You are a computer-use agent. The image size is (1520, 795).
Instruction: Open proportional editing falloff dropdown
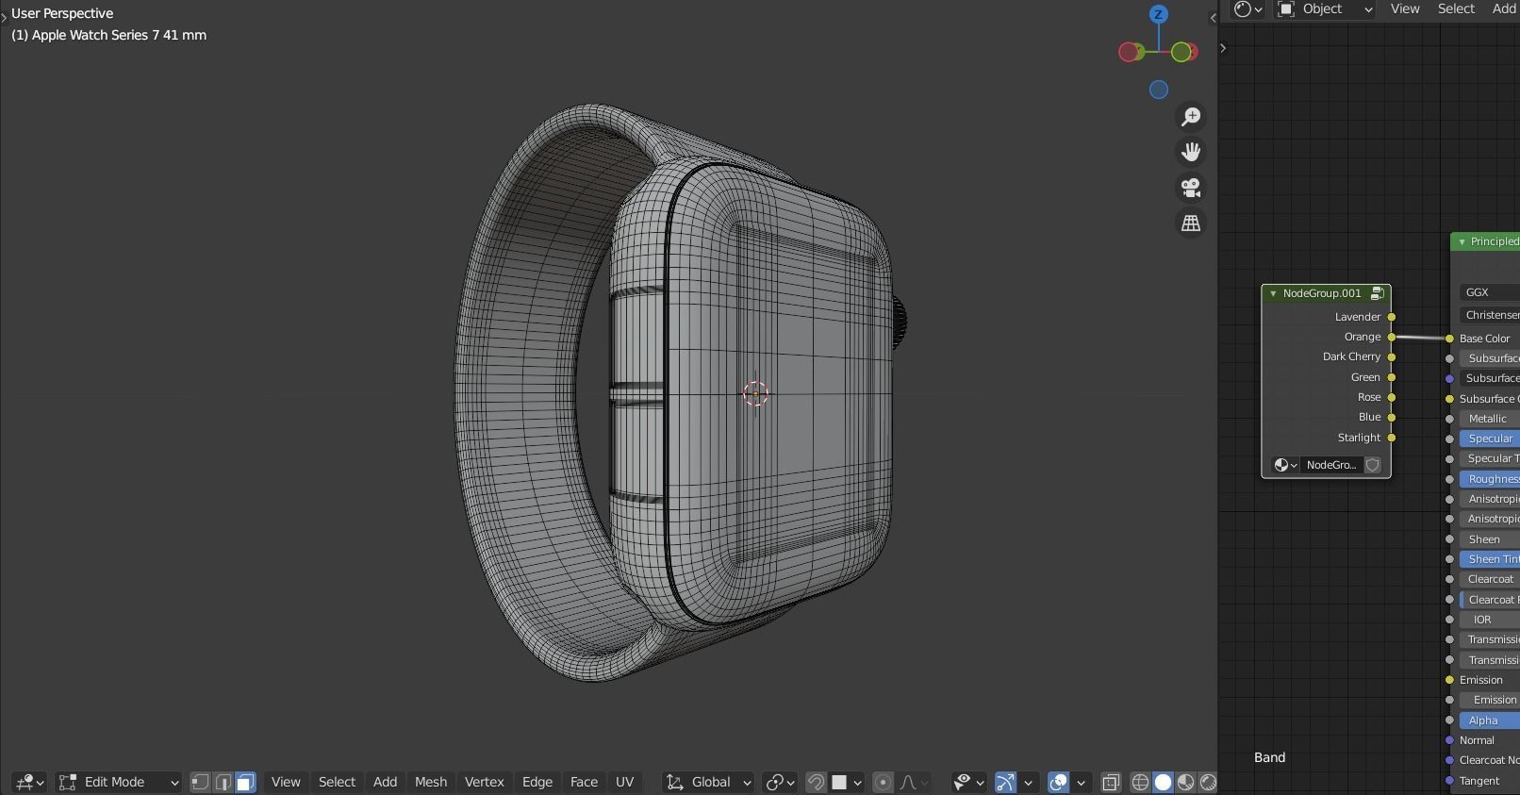click(x=914, y=782)
